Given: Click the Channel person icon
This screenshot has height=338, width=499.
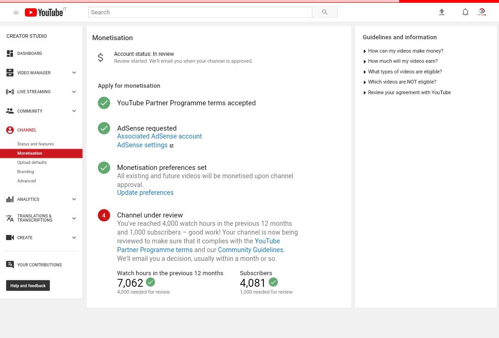Looking at the screenshot, I should point(10,130).
